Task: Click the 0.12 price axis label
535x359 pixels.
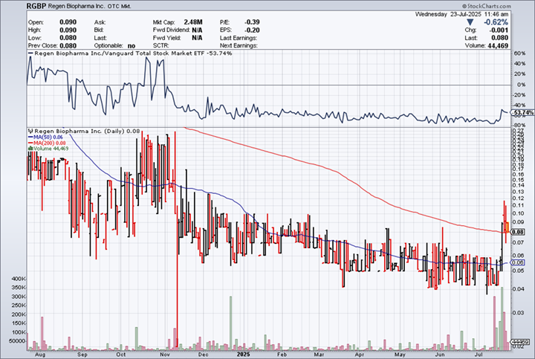Action: [x=519, y=198]
